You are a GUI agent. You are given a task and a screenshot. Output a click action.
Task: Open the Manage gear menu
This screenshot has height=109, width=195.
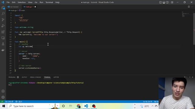3,97
